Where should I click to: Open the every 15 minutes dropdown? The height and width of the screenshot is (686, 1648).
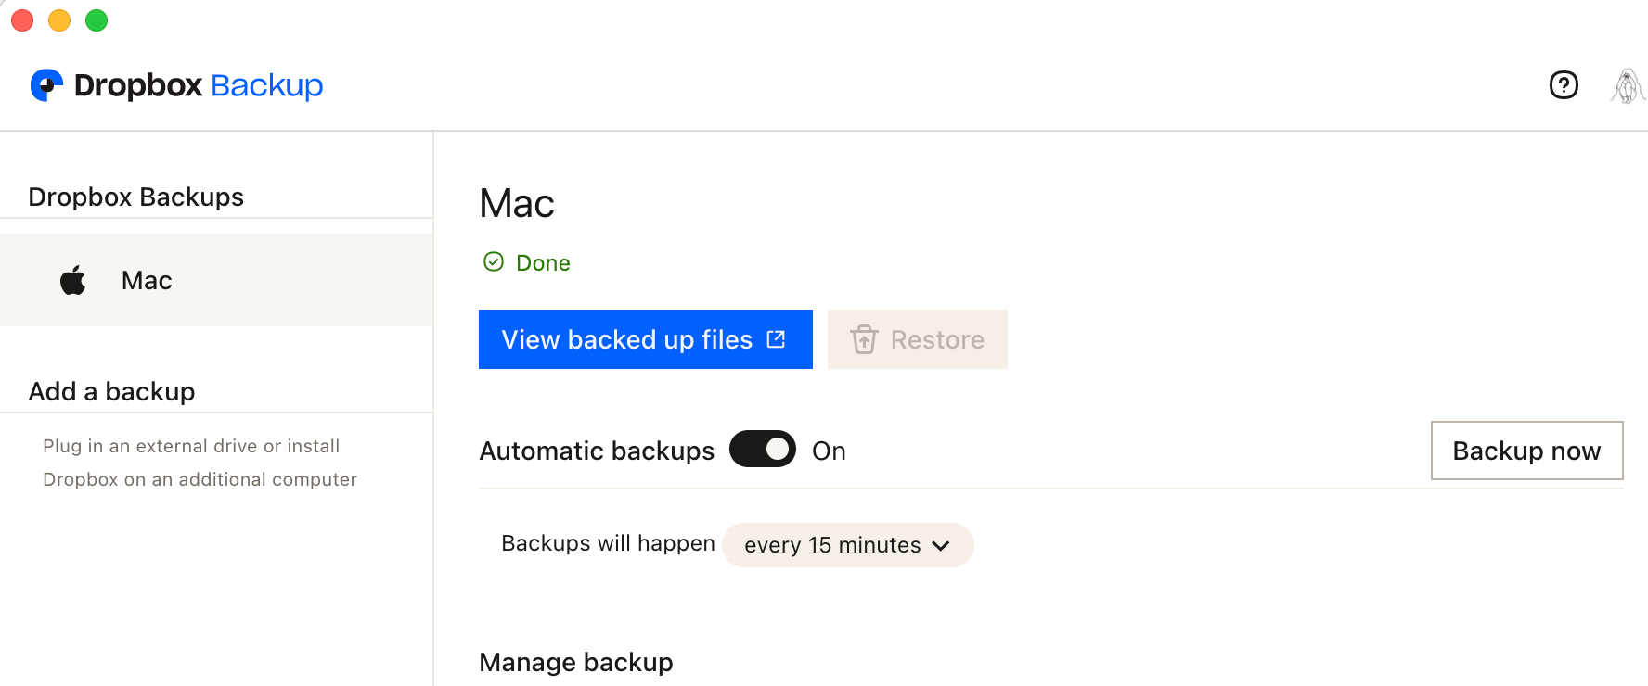[847, 545]
